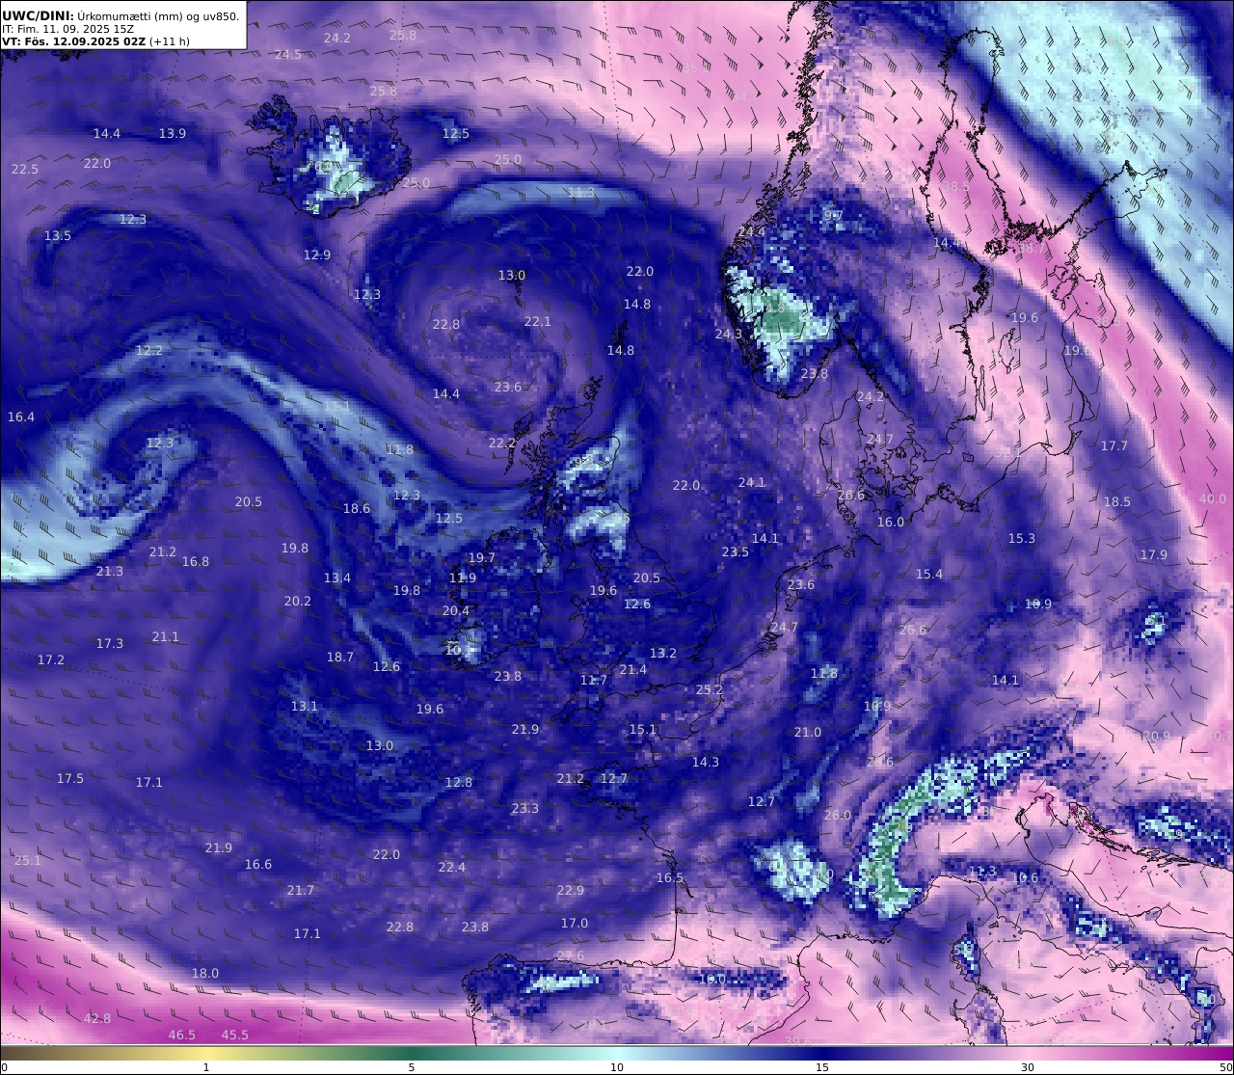Click the map value 21.3
Image resolution: width=1234 pixels, height=1075 pixels.
point(109,572)
